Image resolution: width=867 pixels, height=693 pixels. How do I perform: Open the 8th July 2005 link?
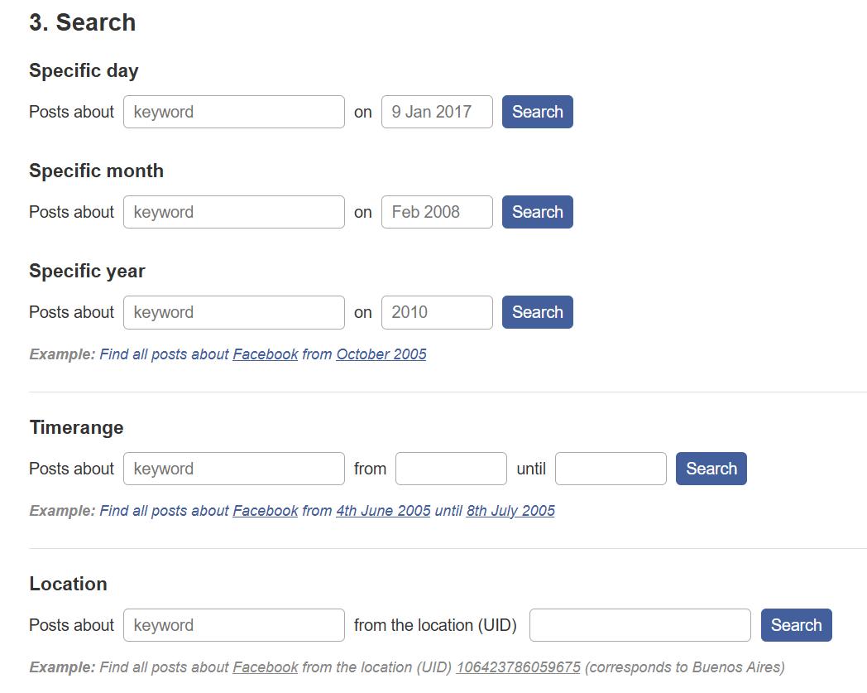coord(510,511)
